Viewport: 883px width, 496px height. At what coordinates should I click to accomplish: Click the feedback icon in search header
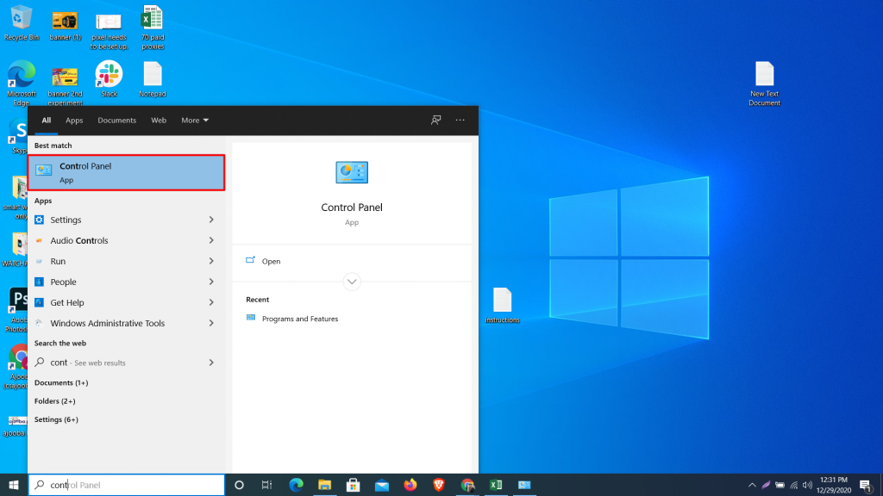point(436,121)
